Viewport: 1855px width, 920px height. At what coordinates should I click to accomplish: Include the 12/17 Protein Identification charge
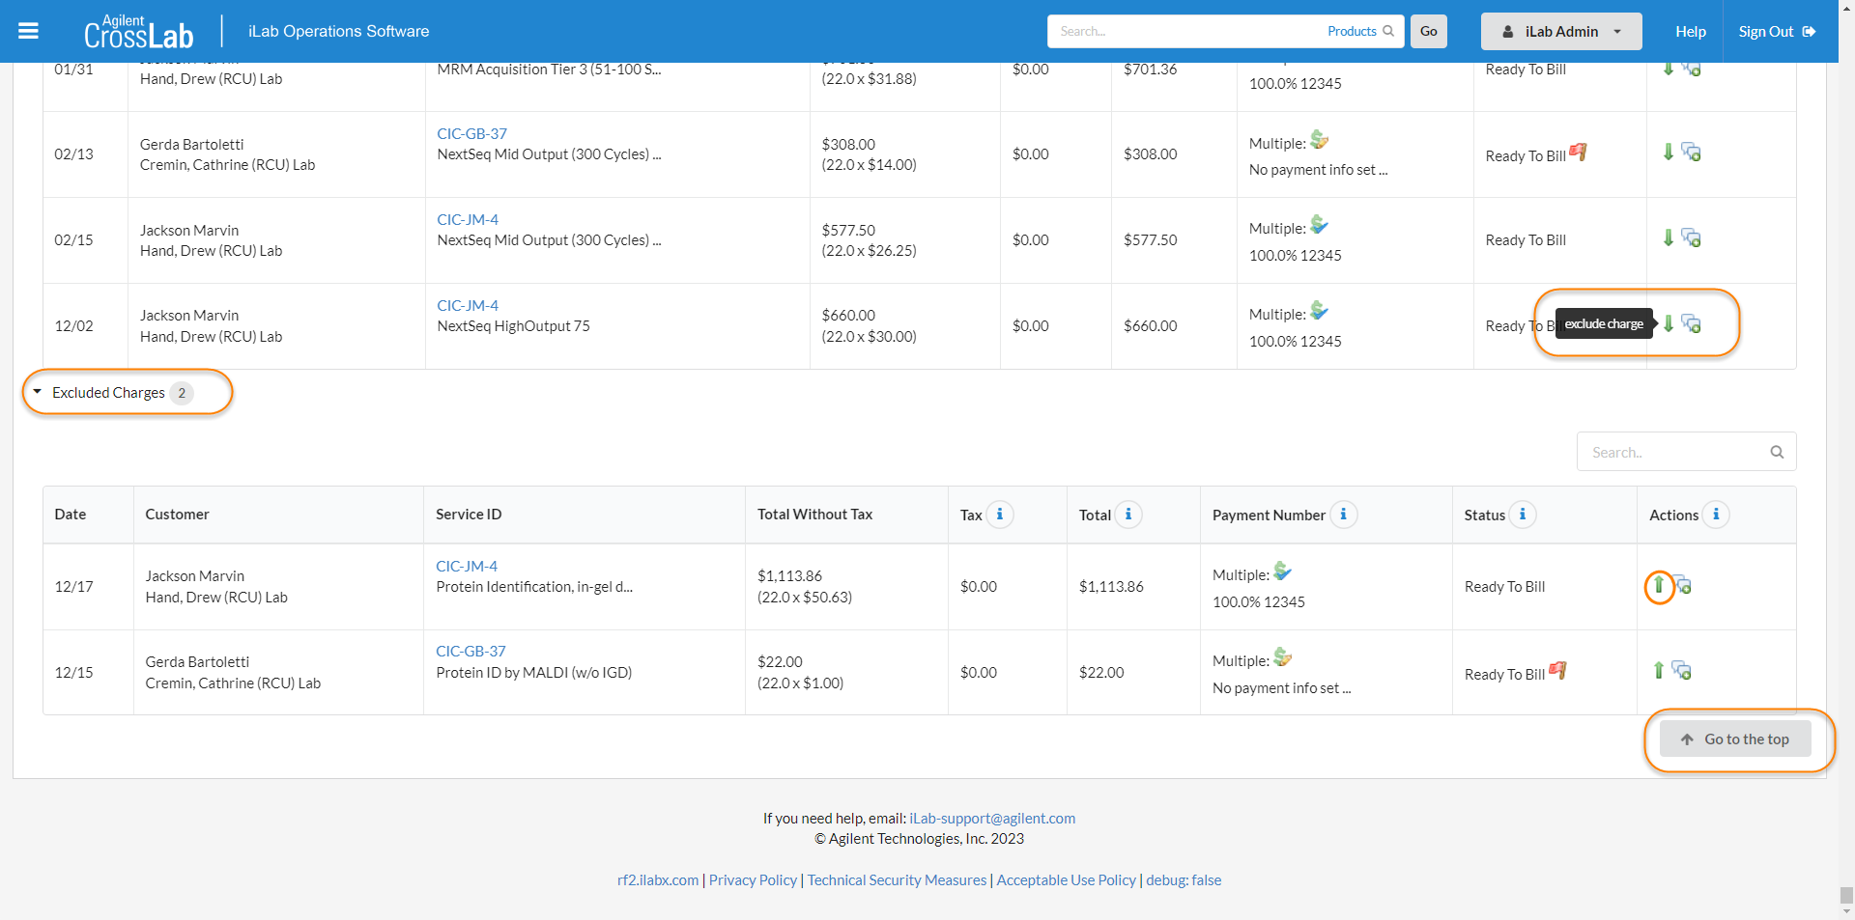[x=1659, y=585]
